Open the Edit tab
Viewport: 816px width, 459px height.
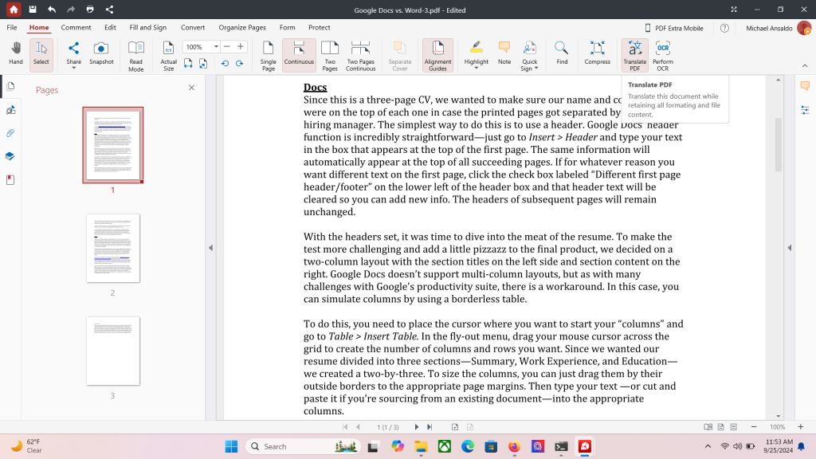110,28
